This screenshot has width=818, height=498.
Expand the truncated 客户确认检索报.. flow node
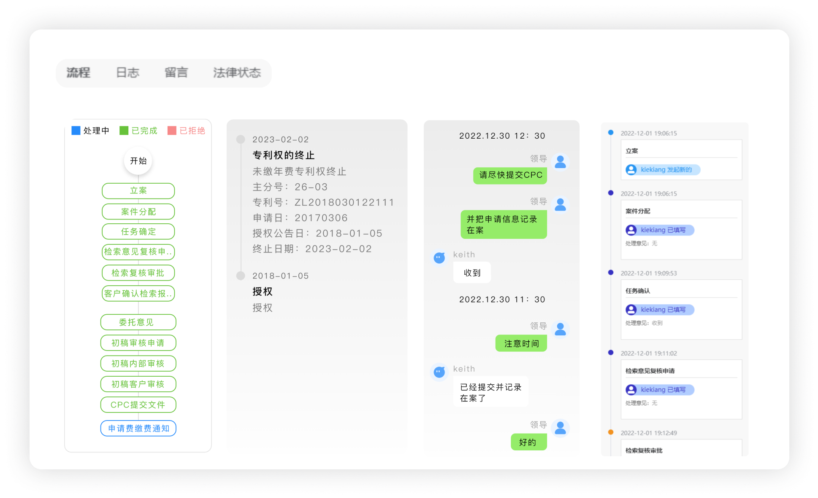138,293
